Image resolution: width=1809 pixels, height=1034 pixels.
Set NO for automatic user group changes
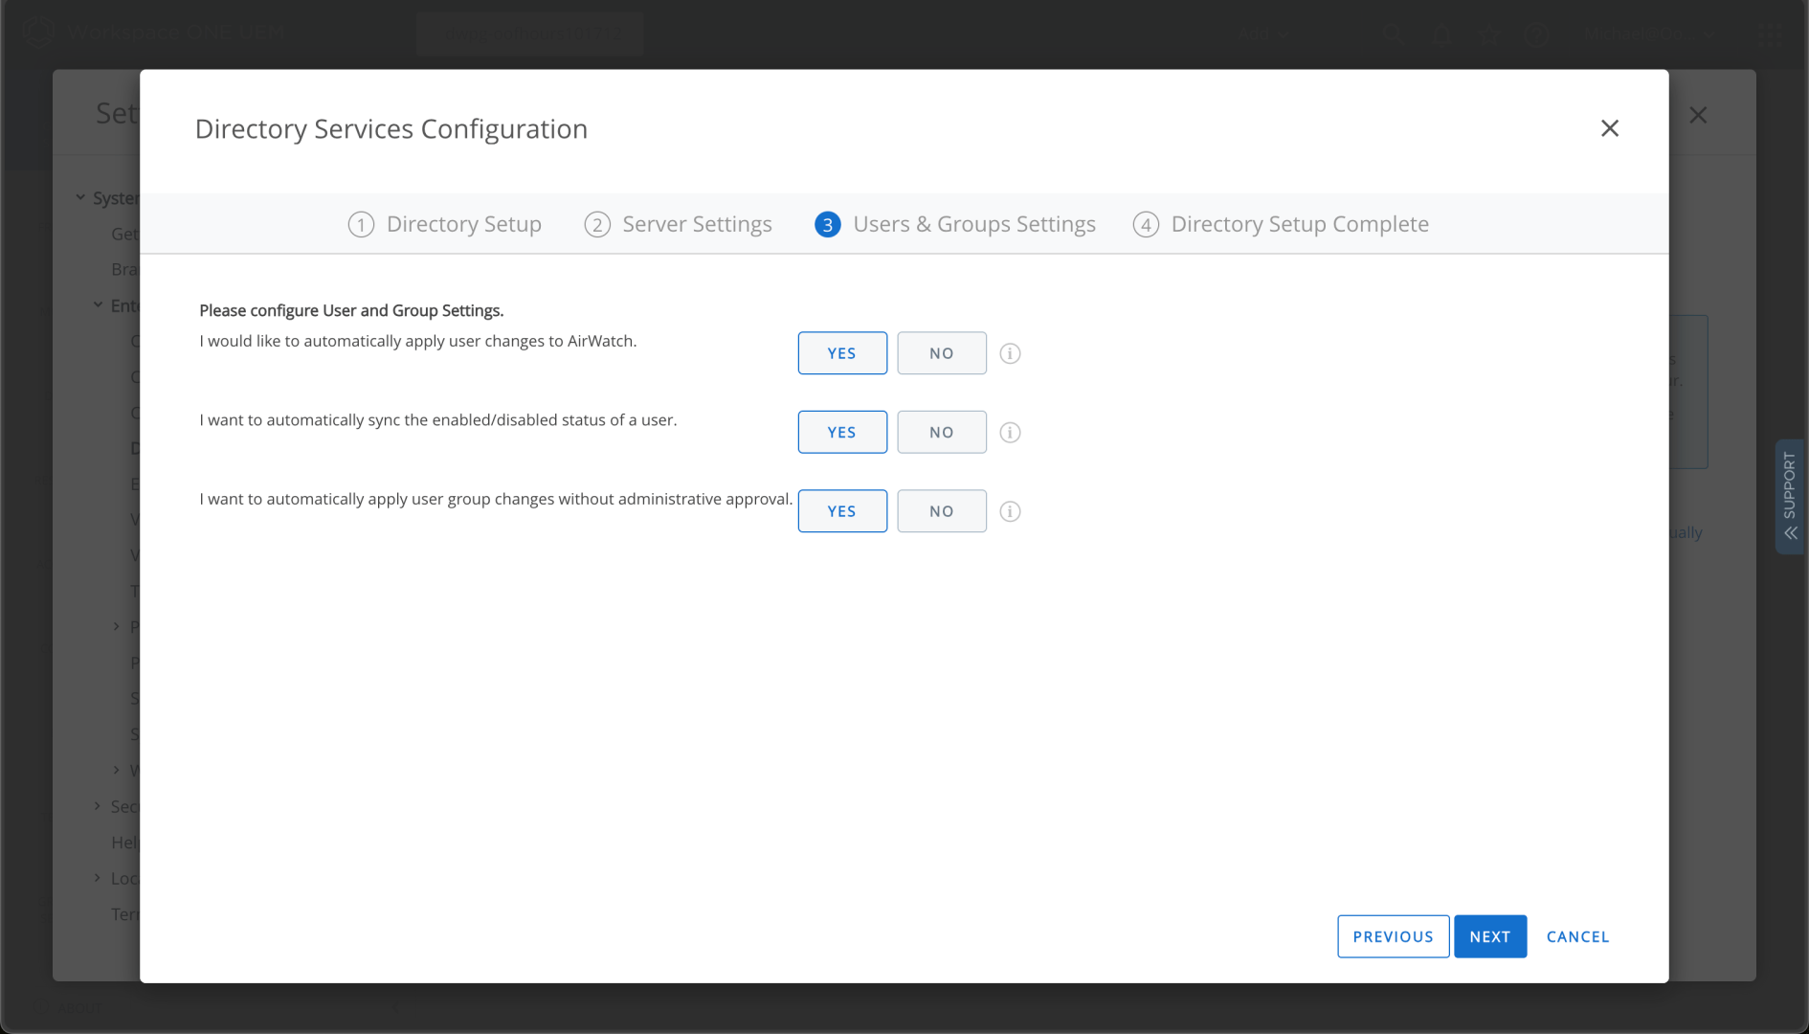(x=941, y=511)
